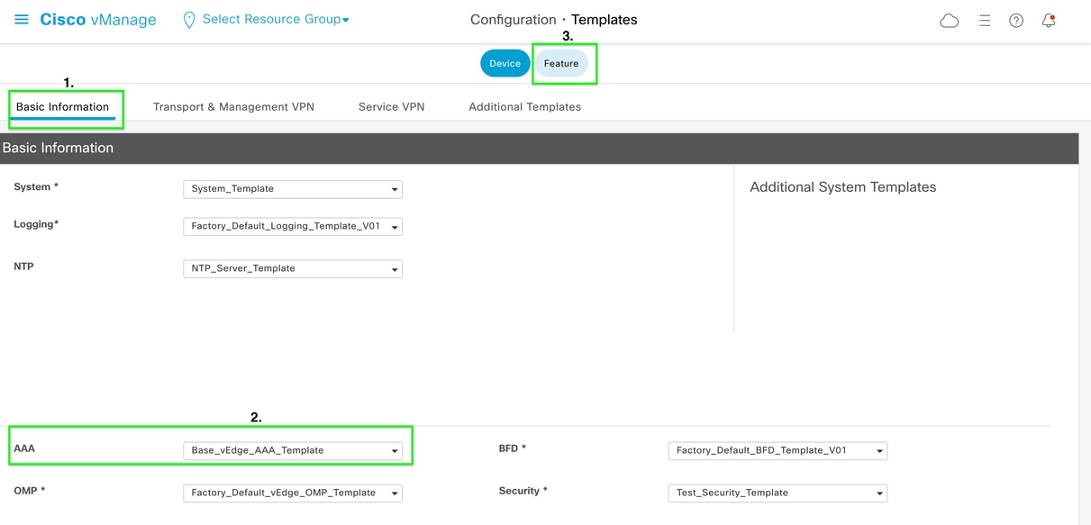
Task: Click the Basic Information section header
Action: click(x=539, y=148)
